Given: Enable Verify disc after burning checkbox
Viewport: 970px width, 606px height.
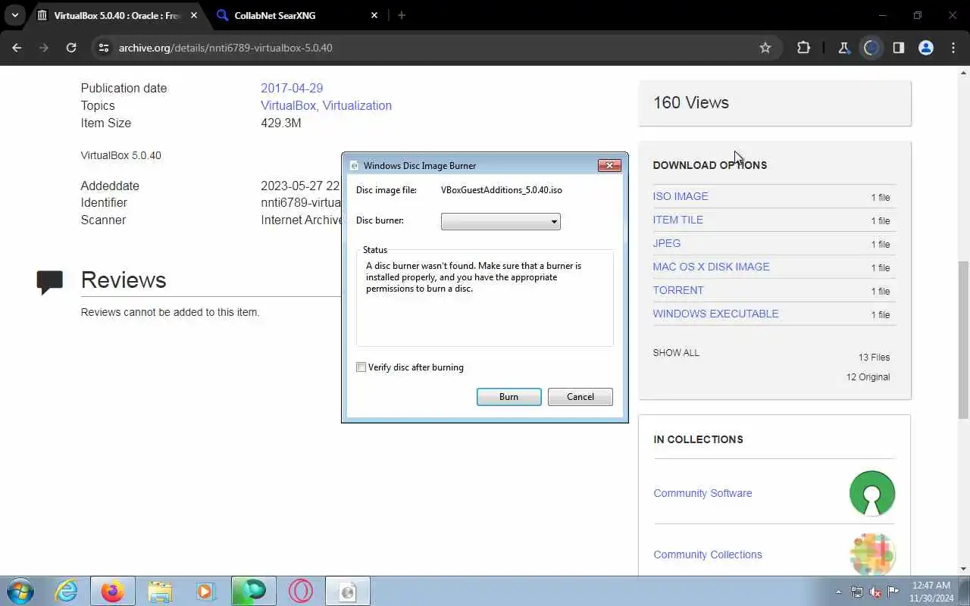Looking at the screenshot, I should (361, 367).
